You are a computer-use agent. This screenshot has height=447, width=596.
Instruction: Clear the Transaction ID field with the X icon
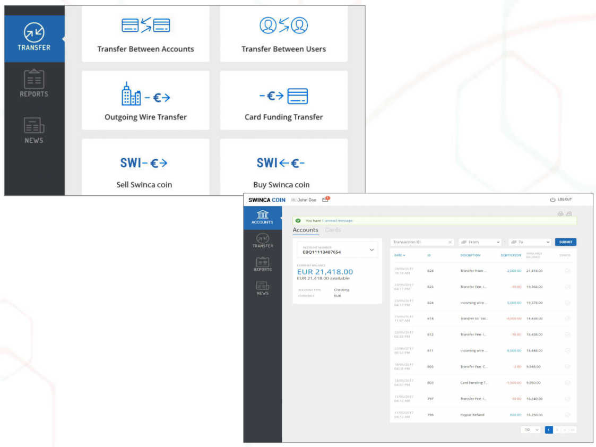tap(450, 242)
